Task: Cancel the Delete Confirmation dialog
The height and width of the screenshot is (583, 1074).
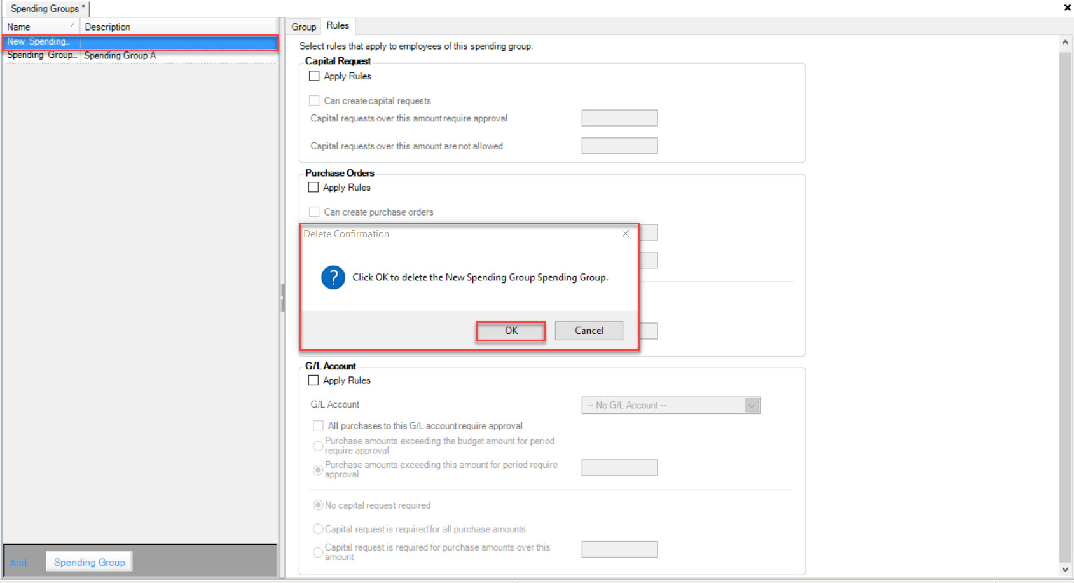Action: point(589,331)
